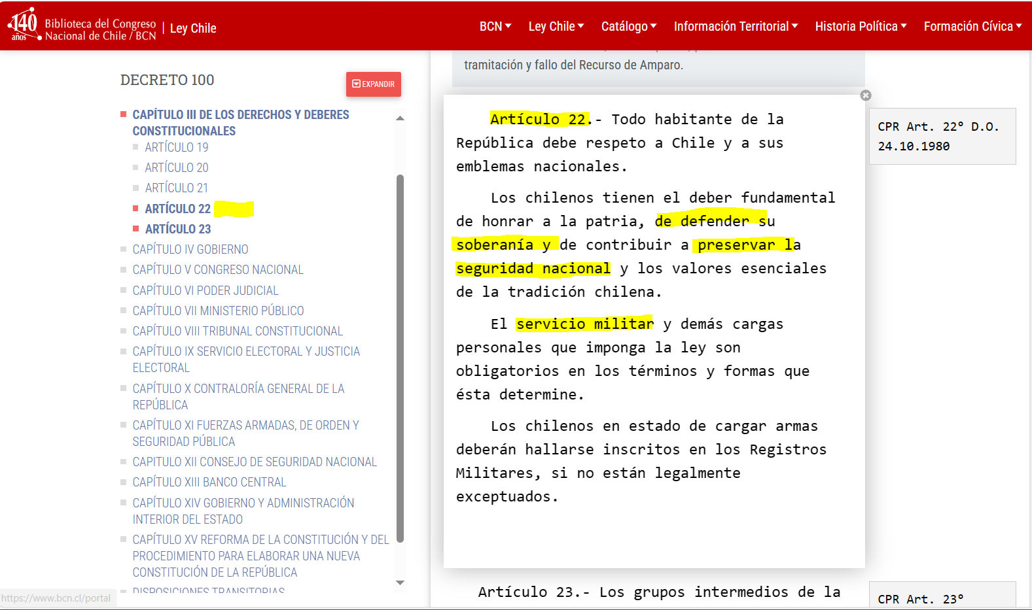The height and width of the screenshot is (610, 1032).
Task: Select Capítulo III De los Derechos y Deberes
Action: (x=241, y=122)
